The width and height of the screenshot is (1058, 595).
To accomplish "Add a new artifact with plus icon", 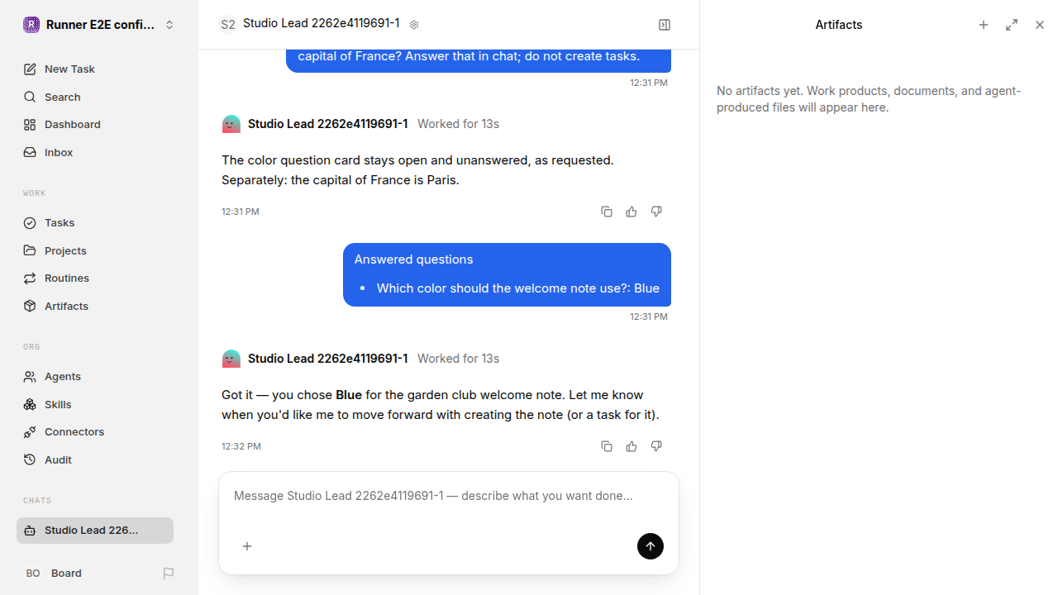I will coord(984,25).
